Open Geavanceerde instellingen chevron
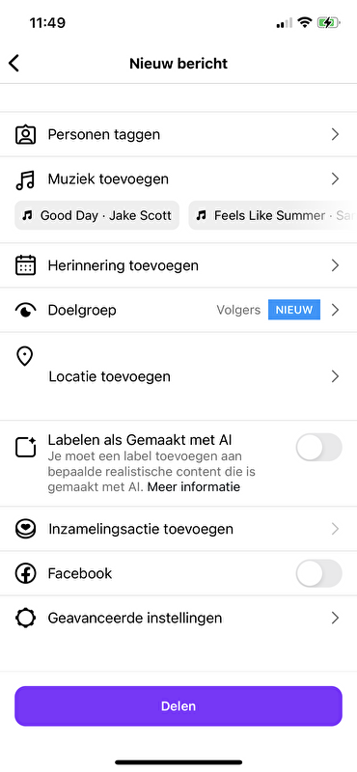This screenshot has height=772, width=357. (336, 618)
